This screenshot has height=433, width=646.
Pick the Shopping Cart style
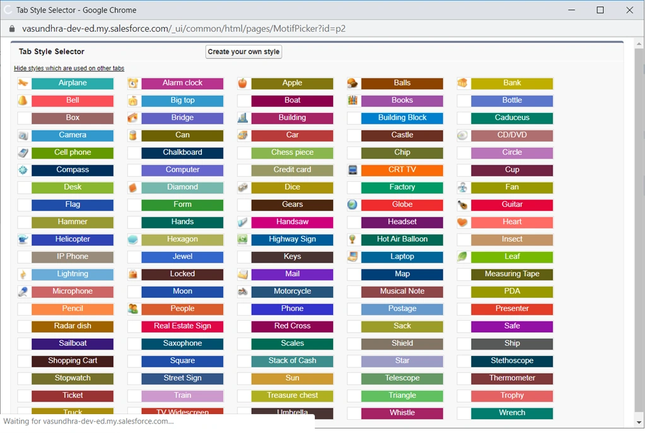click(x=73, y=361)
